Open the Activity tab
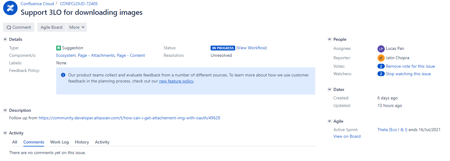450x161 pixels. pos(102,142)
